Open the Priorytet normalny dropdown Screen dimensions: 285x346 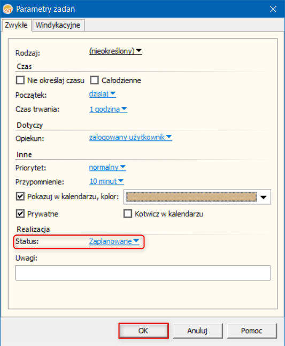point(107,167)
